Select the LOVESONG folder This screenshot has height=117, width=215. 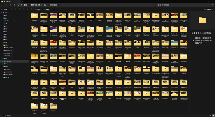(119, 95)
